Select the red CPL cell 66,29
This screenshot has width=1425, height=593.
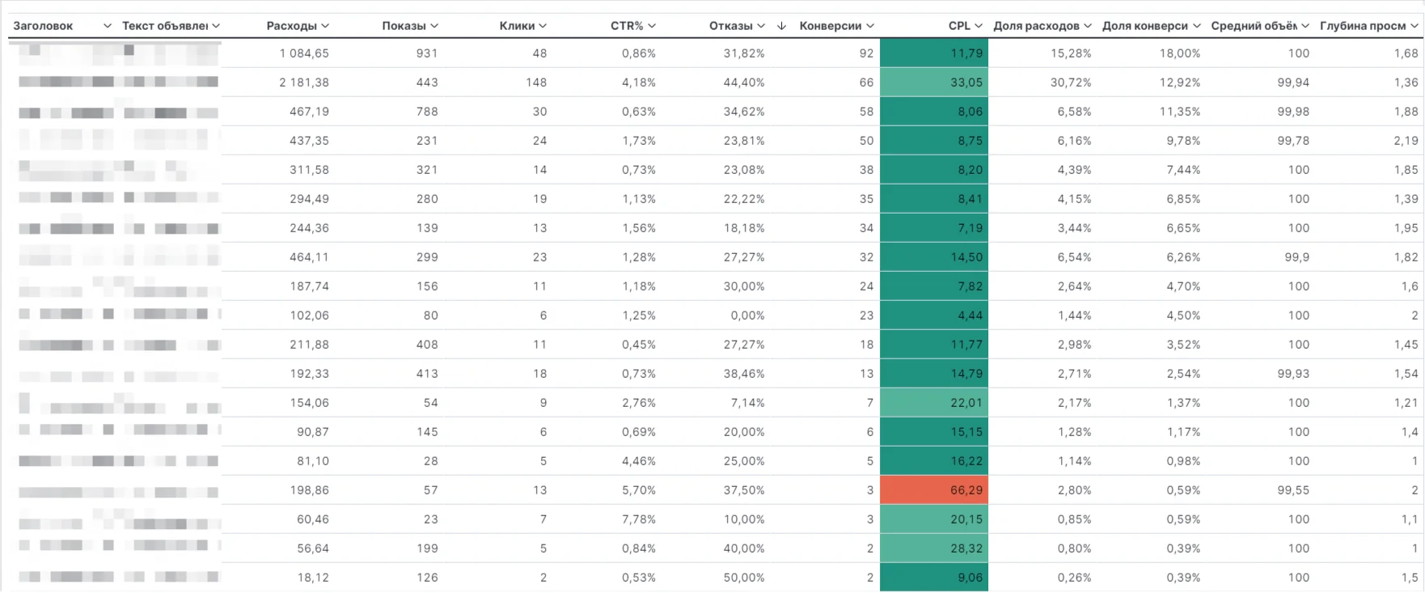(x=934, y=490)
